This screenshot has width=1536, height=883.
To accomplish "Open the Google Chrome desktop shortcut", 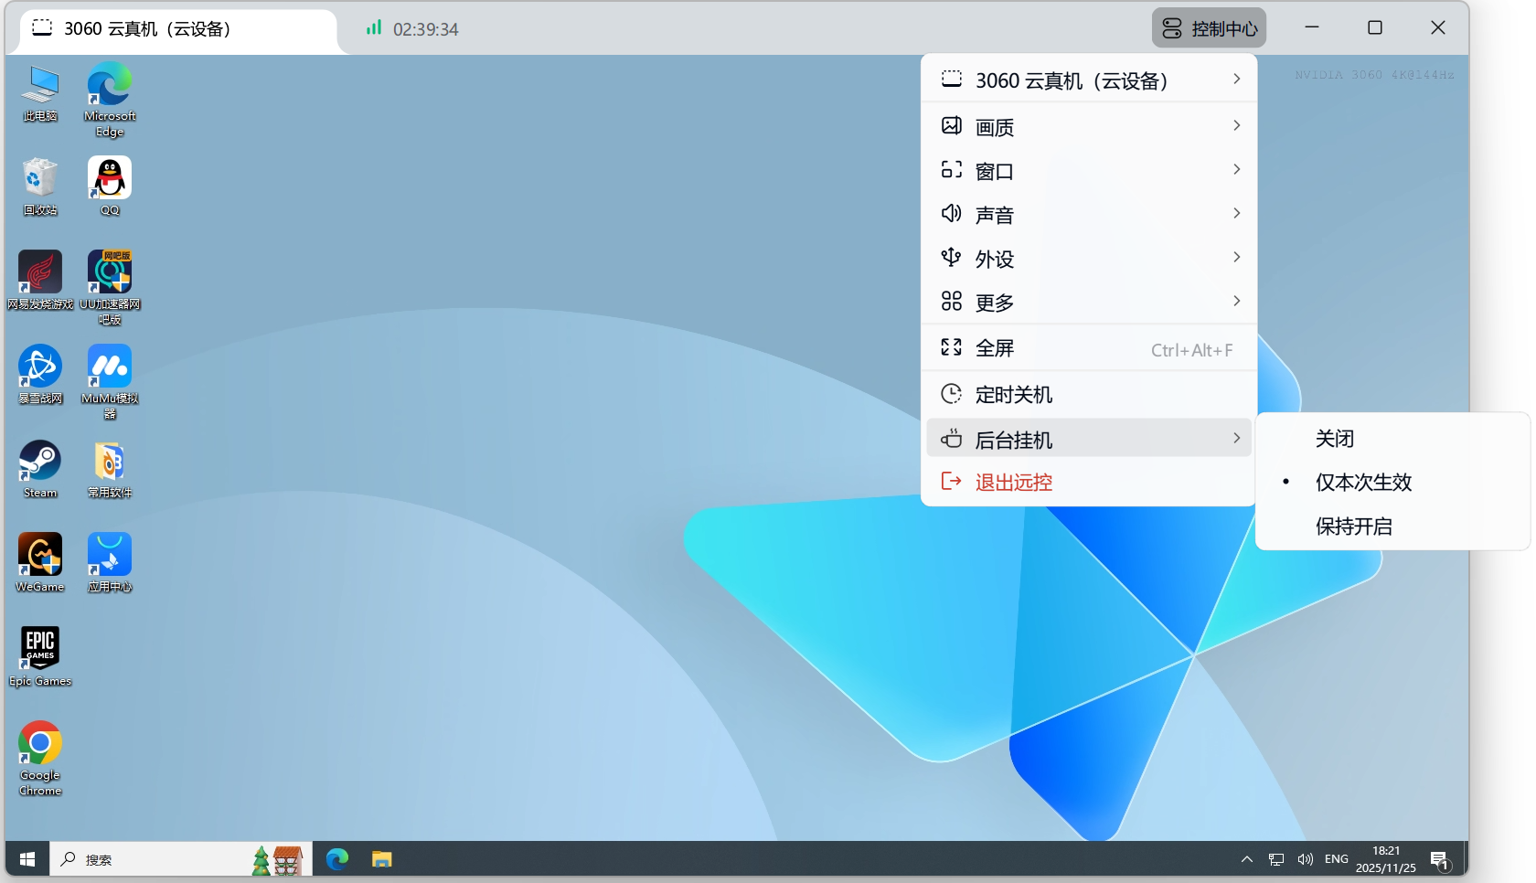I will tap(40, 744).
